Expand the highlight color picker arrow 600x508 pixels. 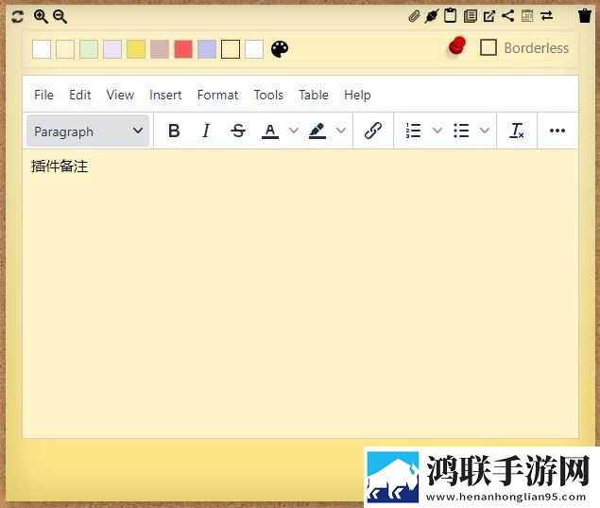tap(341, 131)
